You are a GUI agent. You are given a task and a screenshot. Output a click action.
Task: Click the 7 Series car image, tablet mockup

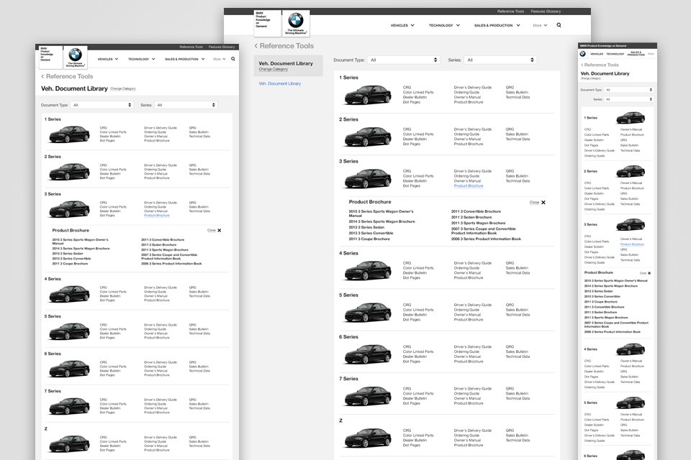(69, 406)
